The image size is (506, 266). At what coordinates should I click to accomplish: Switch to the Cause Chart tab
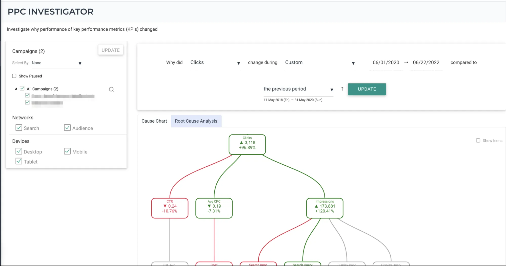154,121
